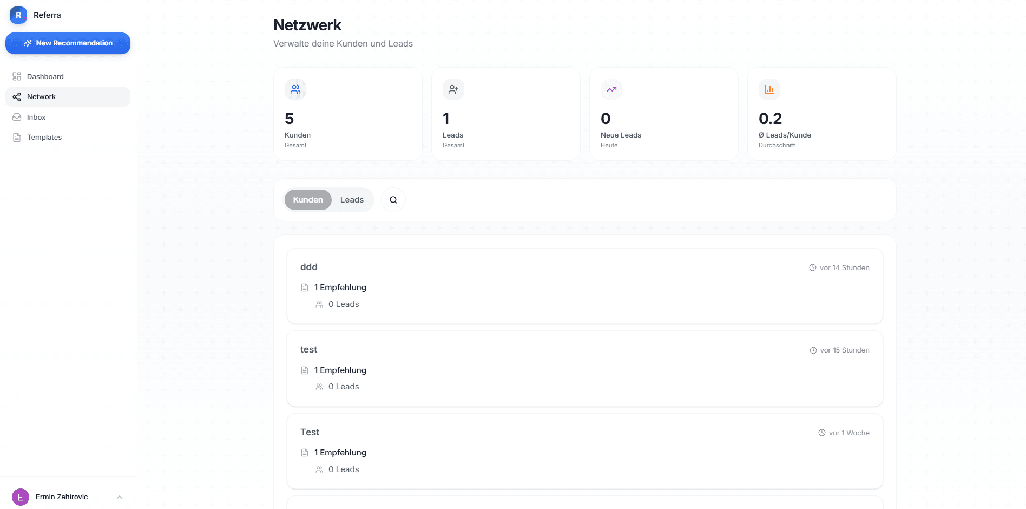Click the Dashboard grid icon
This screenshot has height=509, width=1026.
(17, 76)
